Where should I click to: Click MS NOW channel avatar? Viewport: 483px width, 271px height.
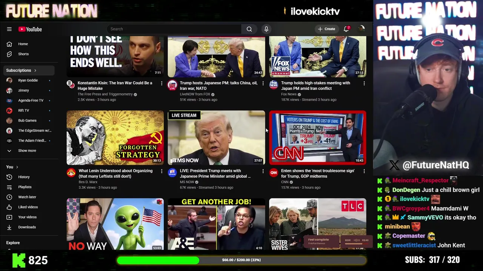(x=172, y=172)
